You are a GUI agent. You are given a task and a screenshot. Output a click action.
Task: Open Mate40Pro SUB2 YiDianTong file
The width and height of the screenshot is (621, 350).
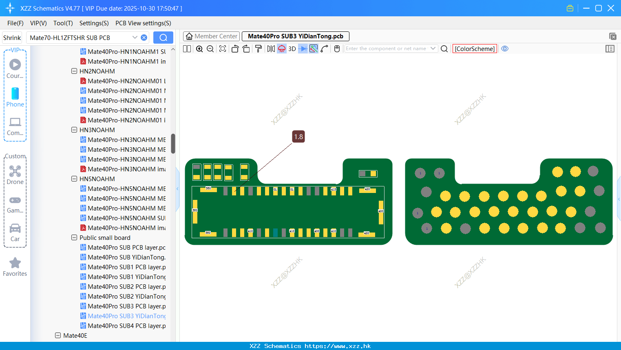click(123, 296)
